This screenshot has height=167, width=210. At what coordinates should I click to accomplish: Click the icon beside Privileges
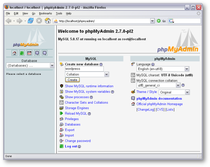[61, 119]
